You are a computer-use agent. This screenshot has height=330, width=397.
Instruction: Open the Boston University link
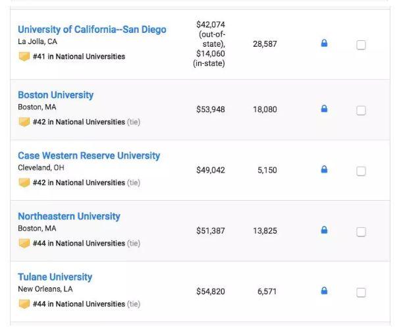pyautogui.click(x=55, y=95)
